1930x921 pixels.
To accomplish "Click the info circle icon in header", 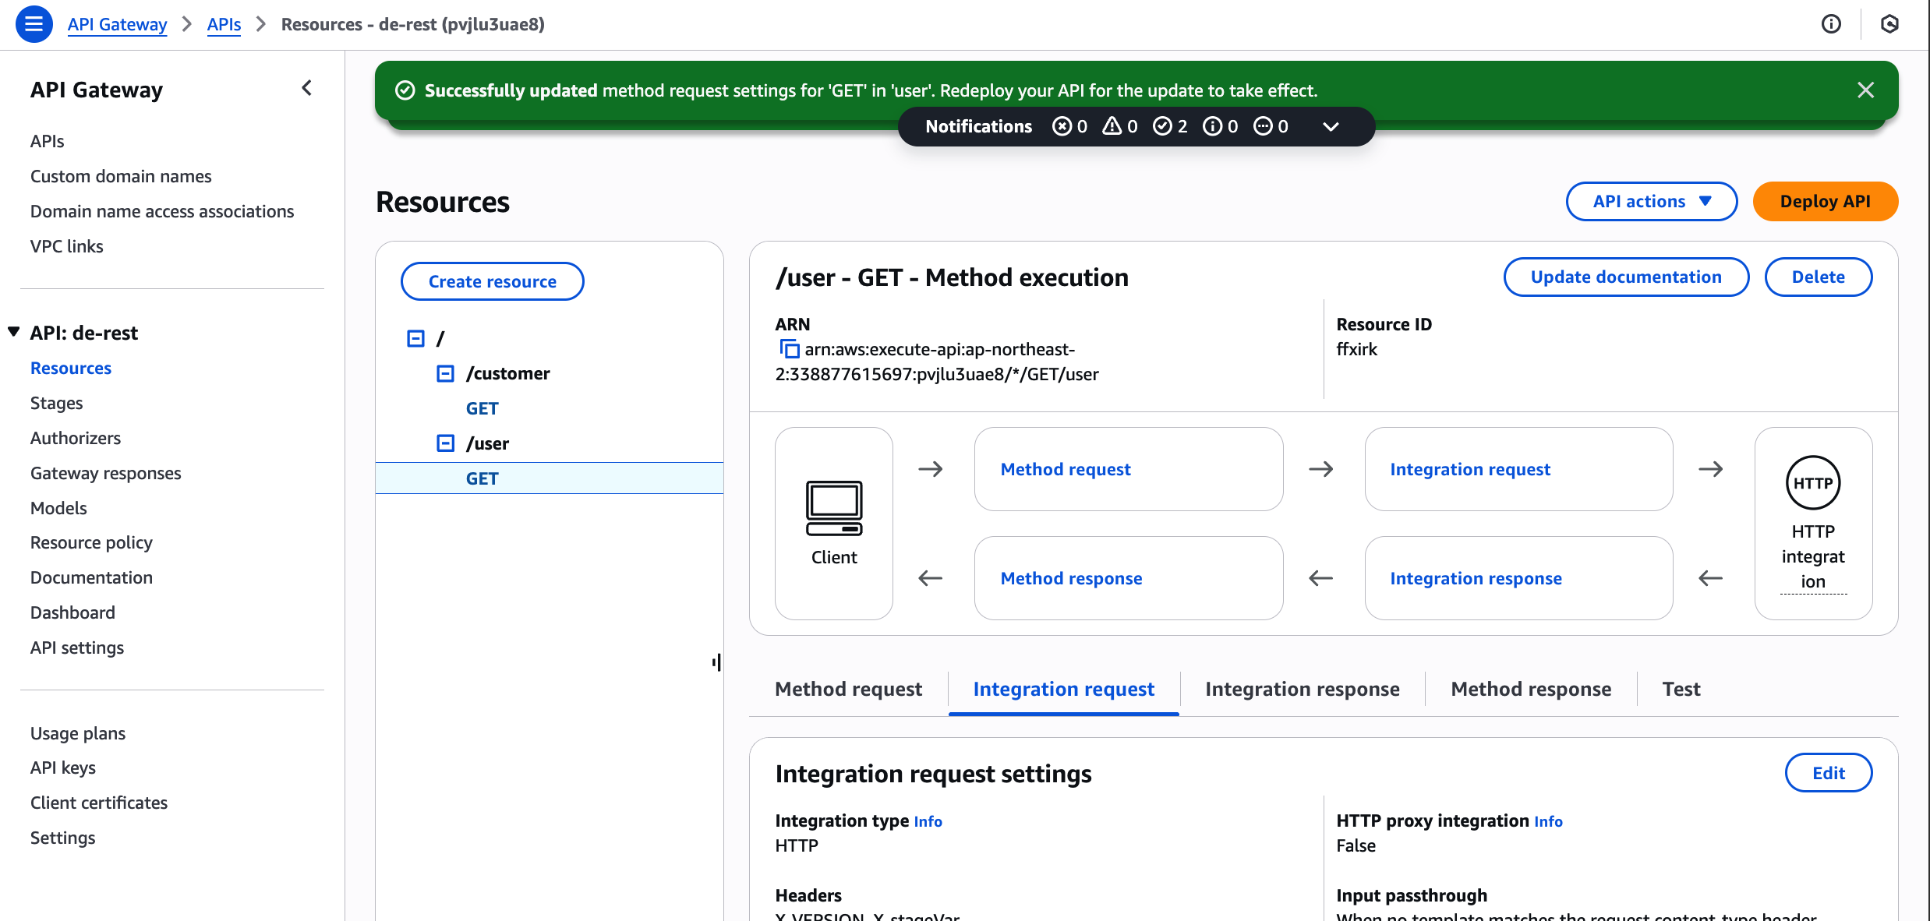I will click(x=1831, y=24).
